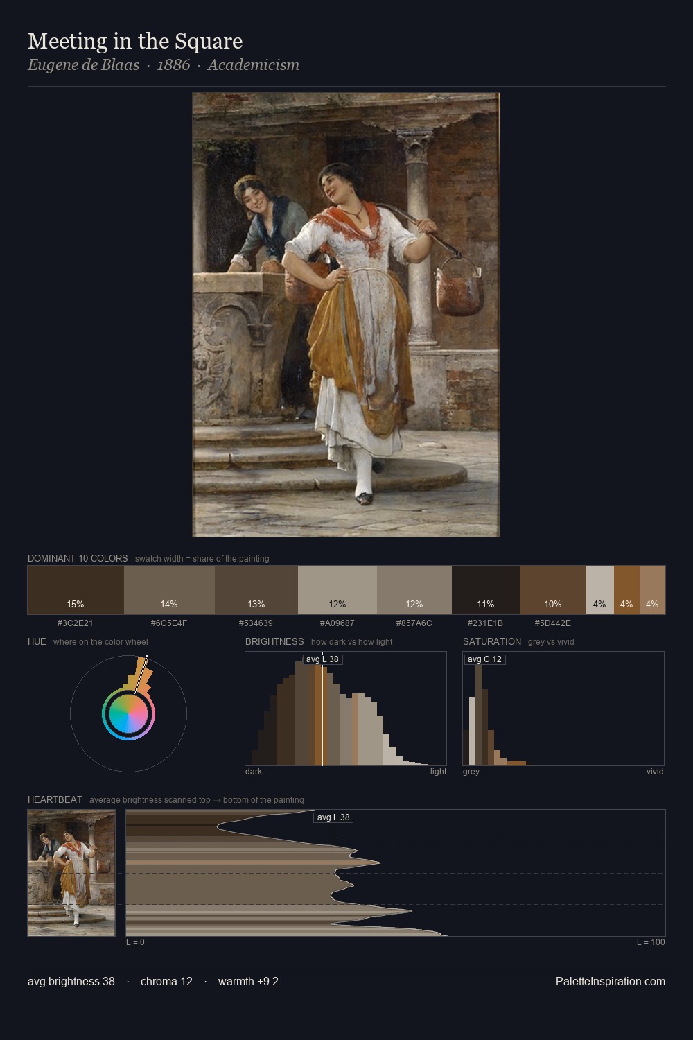The image size is (693, 1040).
Task: Click the hex code '#A09687'
Action: pos(337,623)
